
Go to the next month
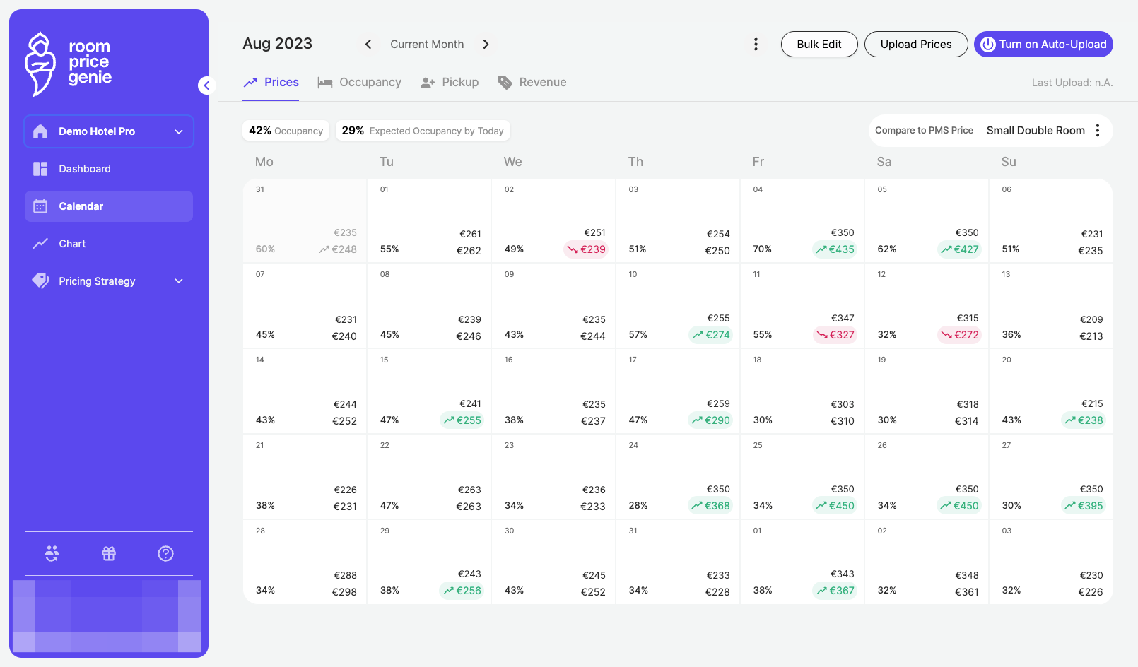coord(486,44)
